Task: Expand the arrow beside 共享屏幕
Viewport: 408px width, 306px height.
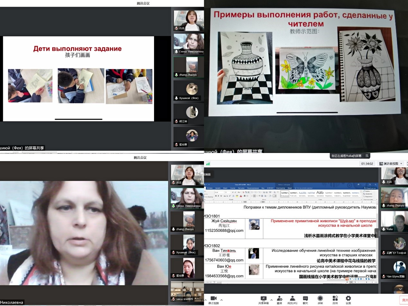Action: click(272, 300)
